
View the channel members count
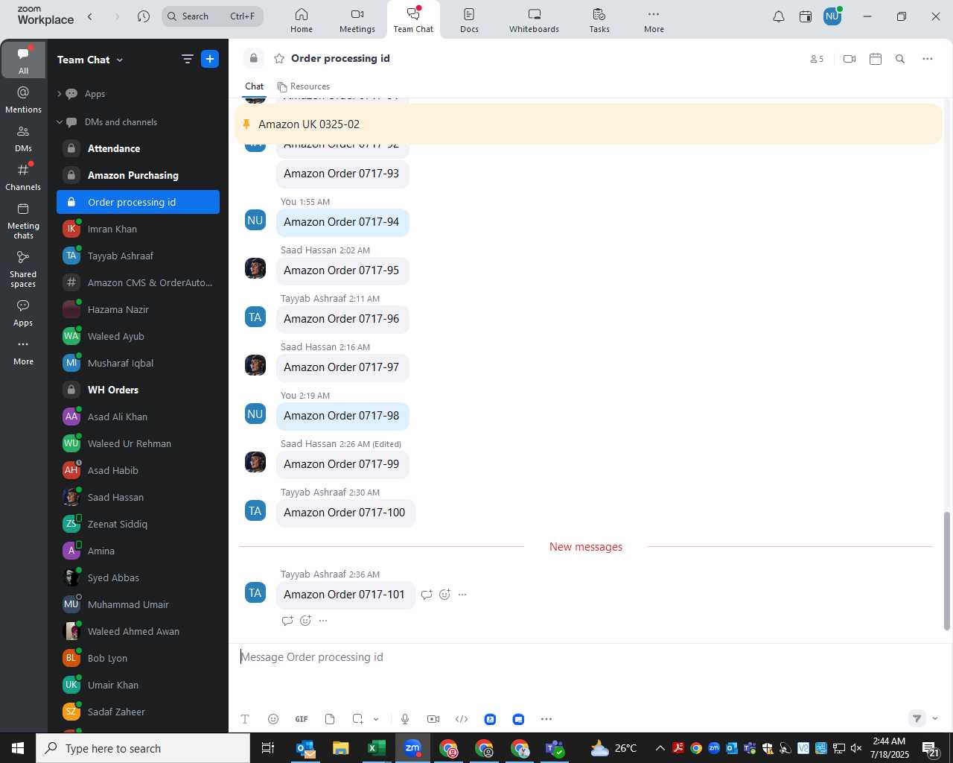[x=817, y=59]
